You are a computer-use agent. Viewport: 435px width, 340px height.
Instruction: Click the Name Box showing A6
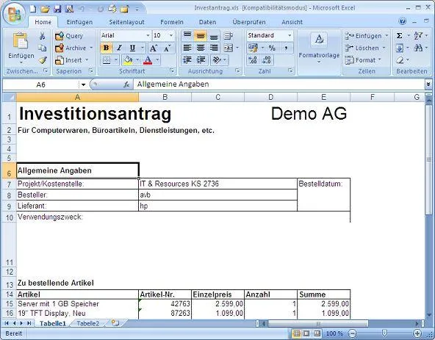point(41,84)
